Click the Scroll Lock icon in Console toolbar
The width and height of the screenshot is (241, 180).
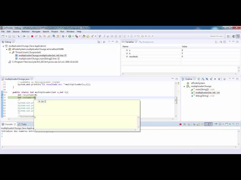(x=198, y=124)
